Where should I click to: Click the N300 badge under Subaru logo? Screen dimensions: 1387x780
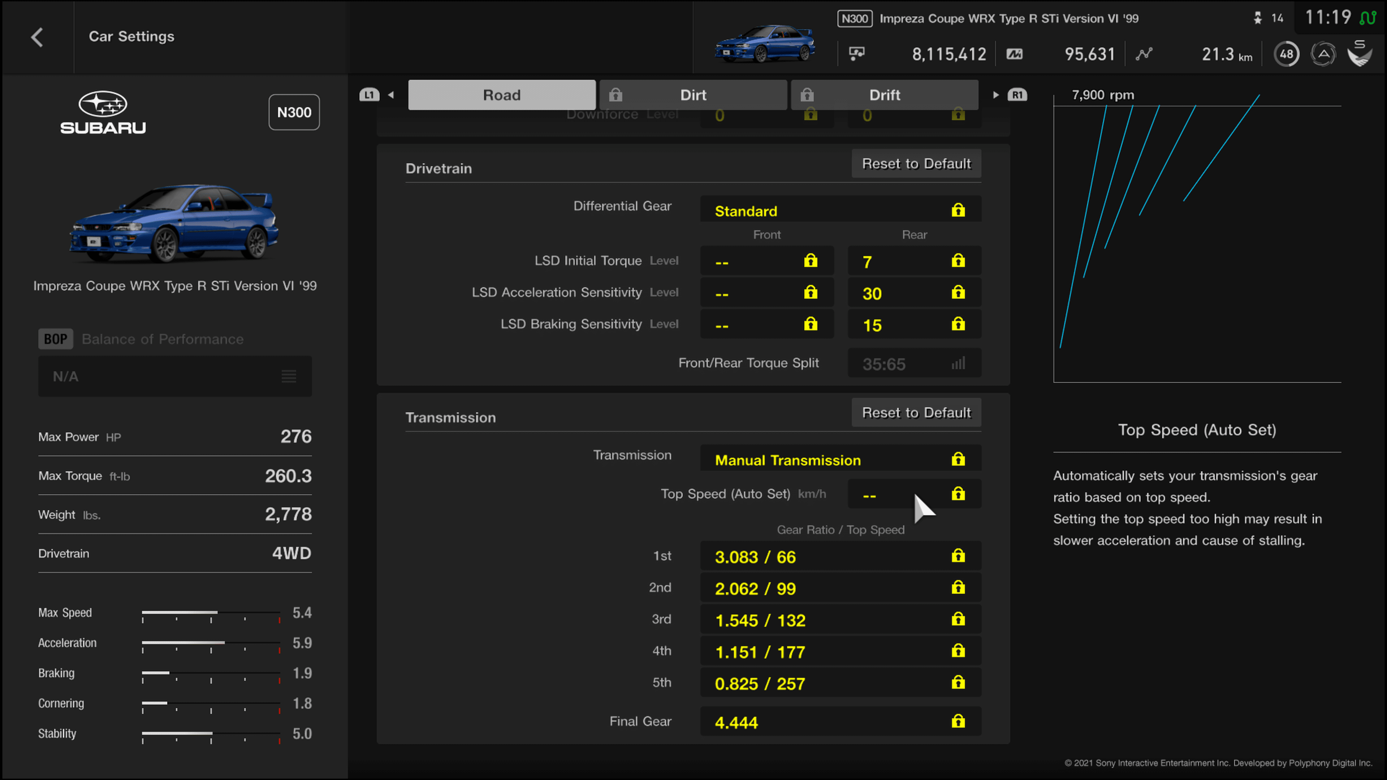coord(294,113)
